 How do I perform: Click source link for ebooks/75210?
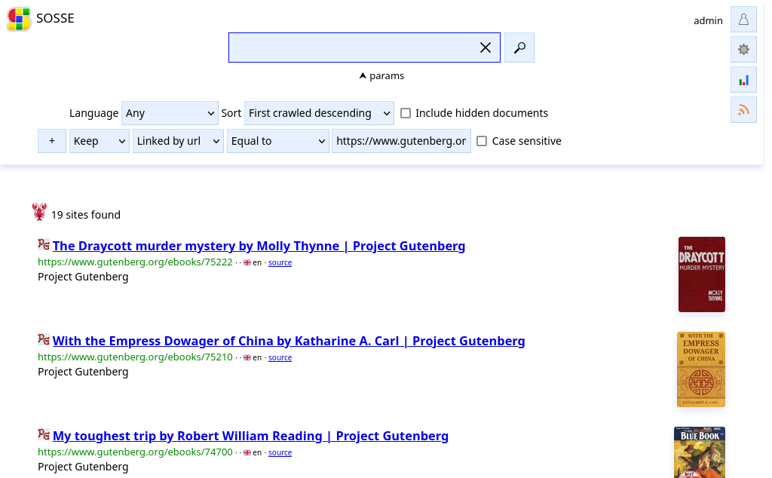tap(280, 358)
